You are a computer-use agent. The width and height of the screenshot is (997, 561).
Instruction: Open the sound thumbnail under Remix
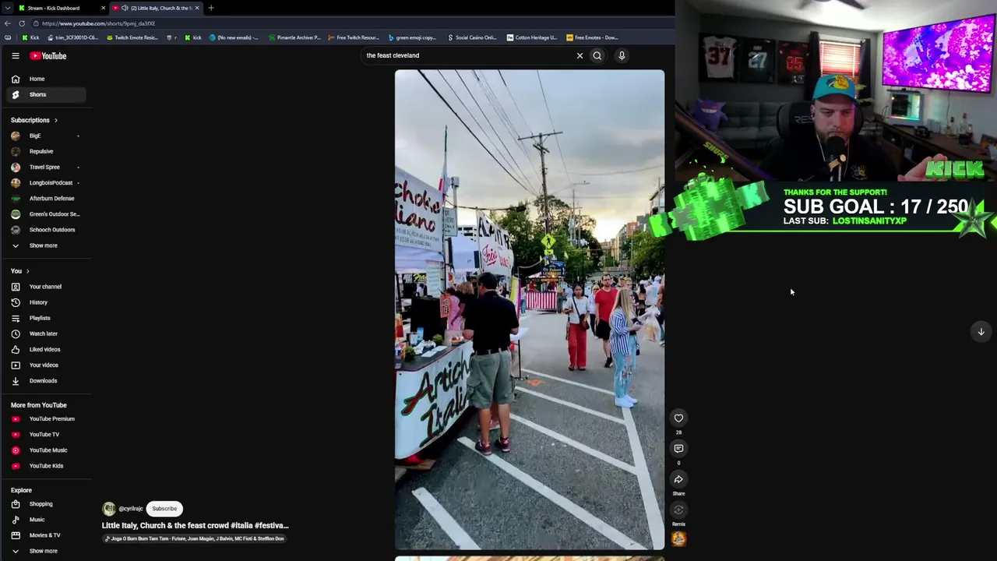coord(678,538)
